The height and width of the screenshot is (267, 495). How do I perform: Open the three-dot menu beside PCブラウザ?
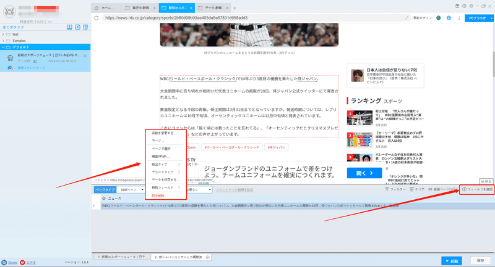459,18
